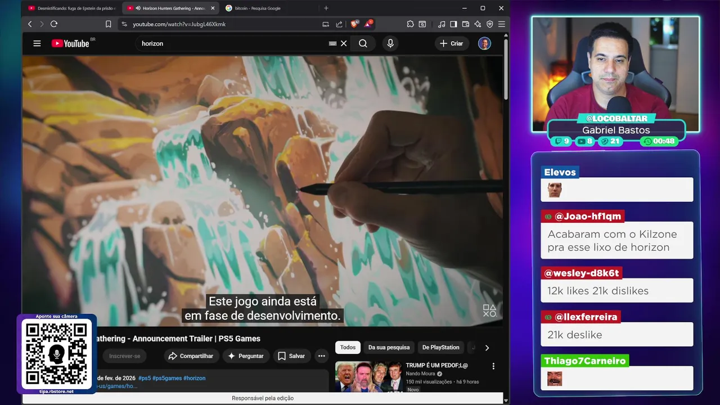This screenshot has width=720, height=405.
Task: Select the Todos filter chip
Action: click(348, 348)
